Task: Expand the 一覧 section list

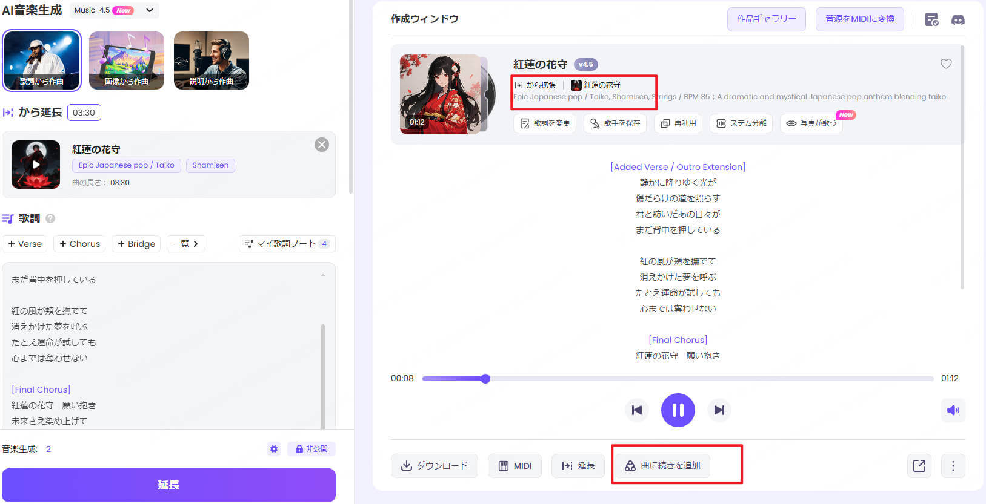Action: (185, 244)
